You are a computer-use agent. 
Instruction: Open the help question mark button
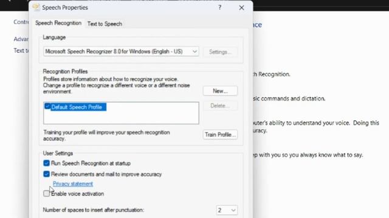(220, 8)
